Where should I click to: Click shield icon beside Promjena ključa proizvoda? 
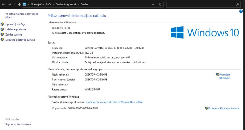pyautogui.click(x=206, y=108)
